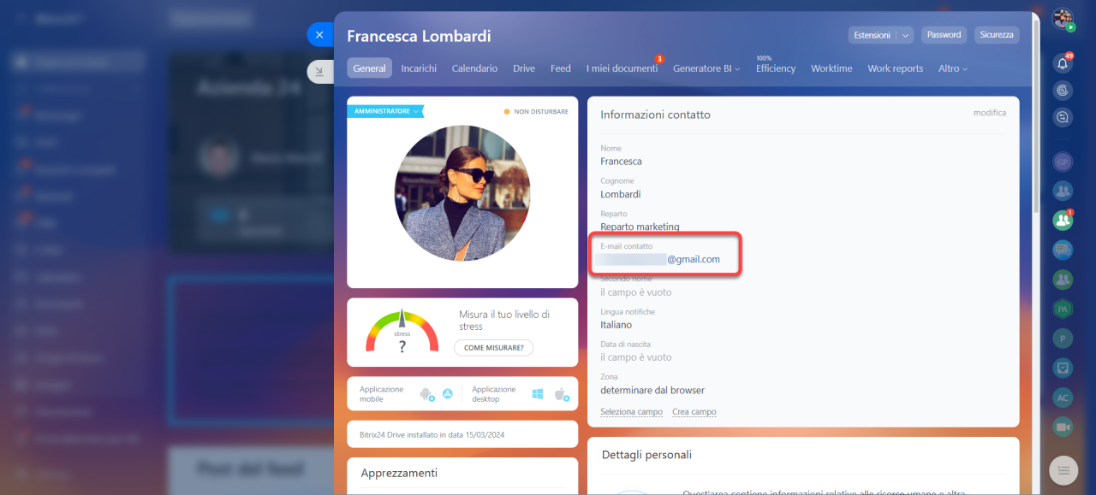The height and width of the screenshot is (495, 1096).
Task: Open the Estensioni dropdown arrow
Action: point(905,35)
